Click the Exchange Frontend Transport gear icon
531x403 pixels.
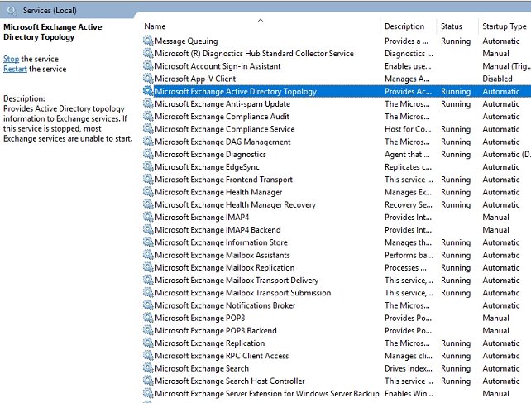pyautogui.click(x=148, y=179)
